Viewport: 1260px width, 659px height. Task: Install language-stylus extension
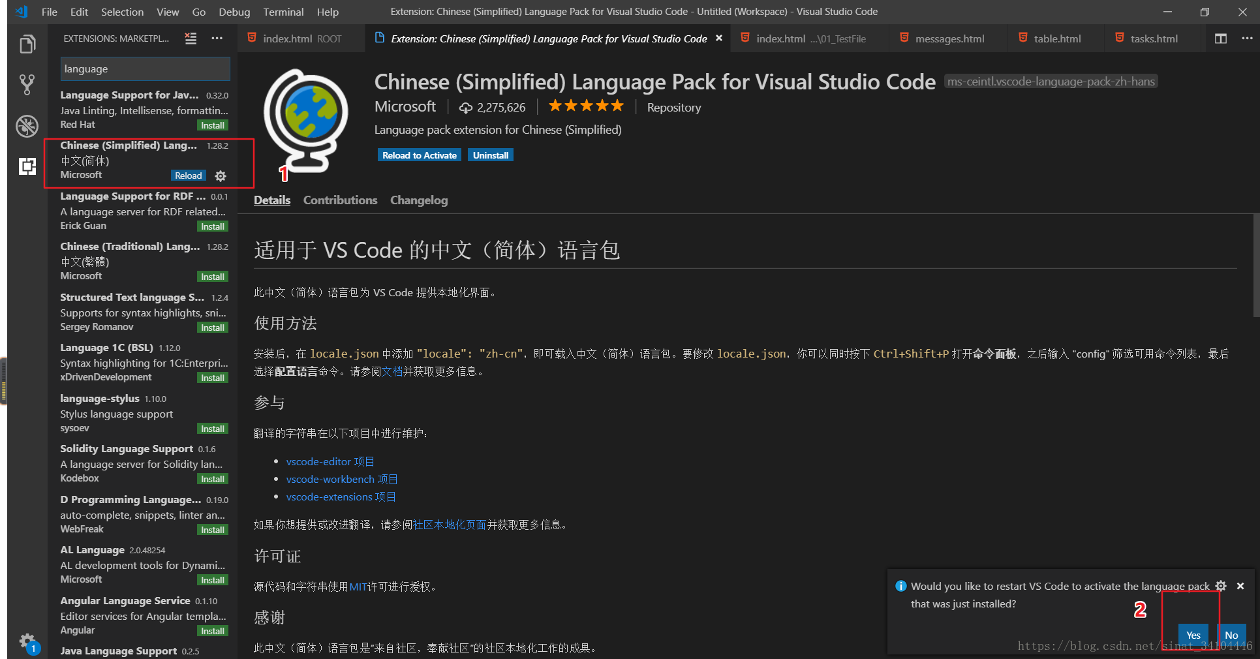pyautogui.click(x=213, y=429)
